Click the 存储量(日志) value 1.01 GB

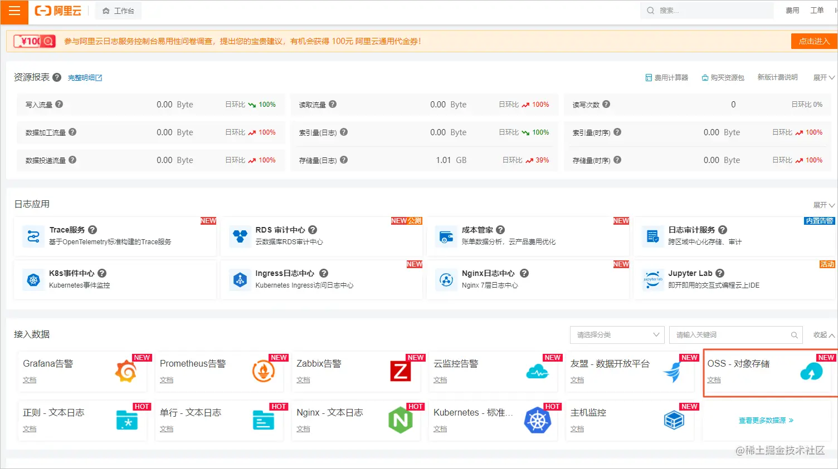point(451,160)
